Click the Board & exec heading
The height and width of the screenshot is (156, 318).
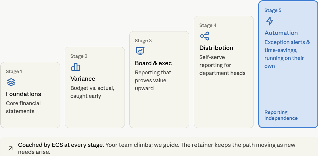(153, 63)
